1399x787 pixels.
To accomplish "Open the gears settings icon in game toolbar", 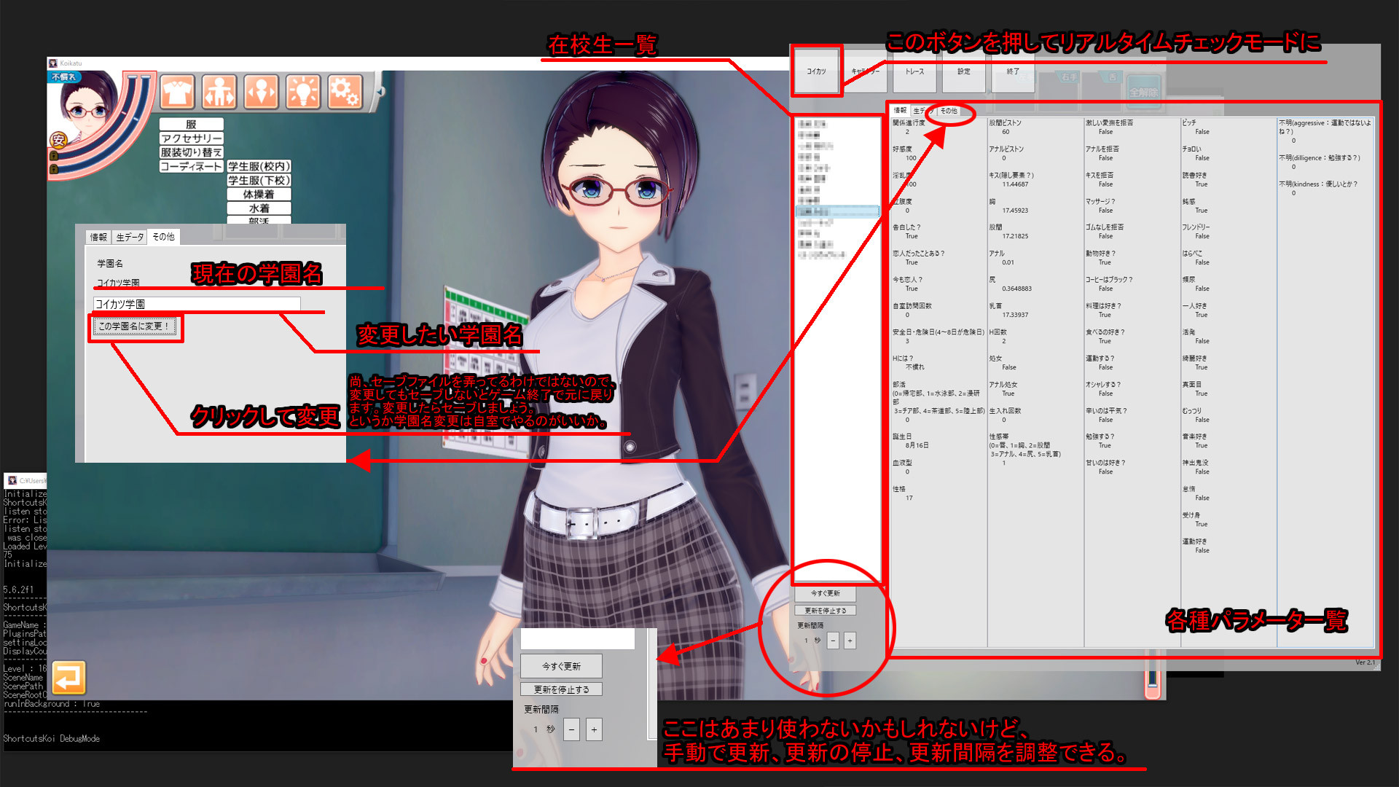I will coord(345,92).
